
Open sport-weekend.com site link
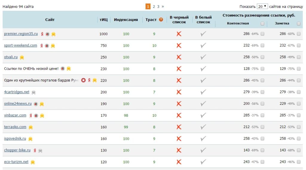tap(21, 45)
